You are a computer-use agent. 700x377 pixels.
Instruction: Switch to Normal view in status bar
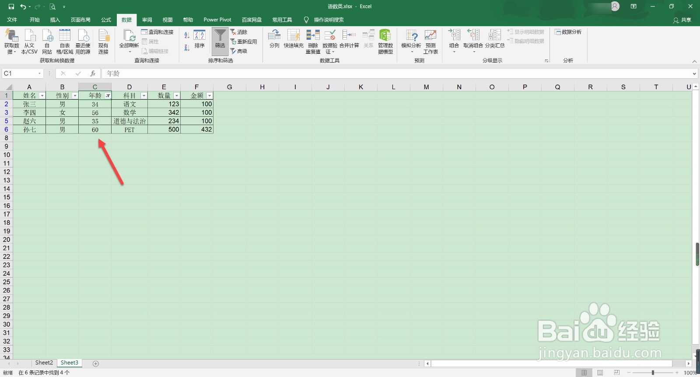584,373
